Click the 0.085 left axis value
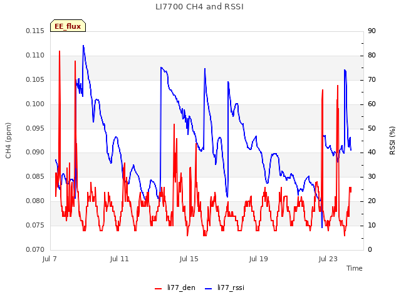 [35, 177]
